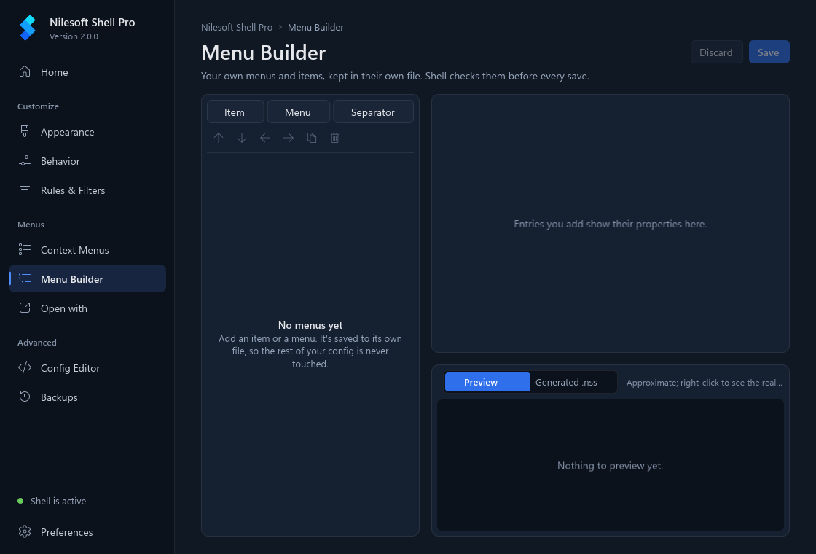This screenshot has height=554, width=816.
Task: Click the duplicate entry copy icon
Action: tap(312, 138)
